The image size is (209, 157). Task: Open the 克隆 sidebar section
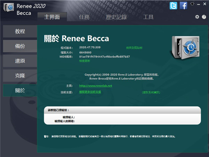20,76
